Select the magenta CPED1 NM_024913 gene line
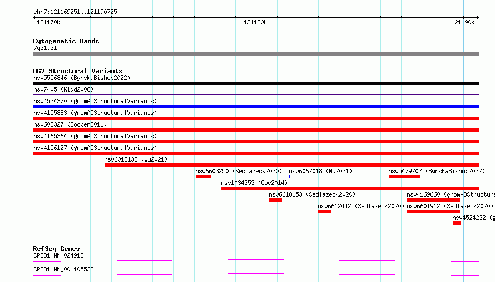495x282 pixels. coord(256,260)
